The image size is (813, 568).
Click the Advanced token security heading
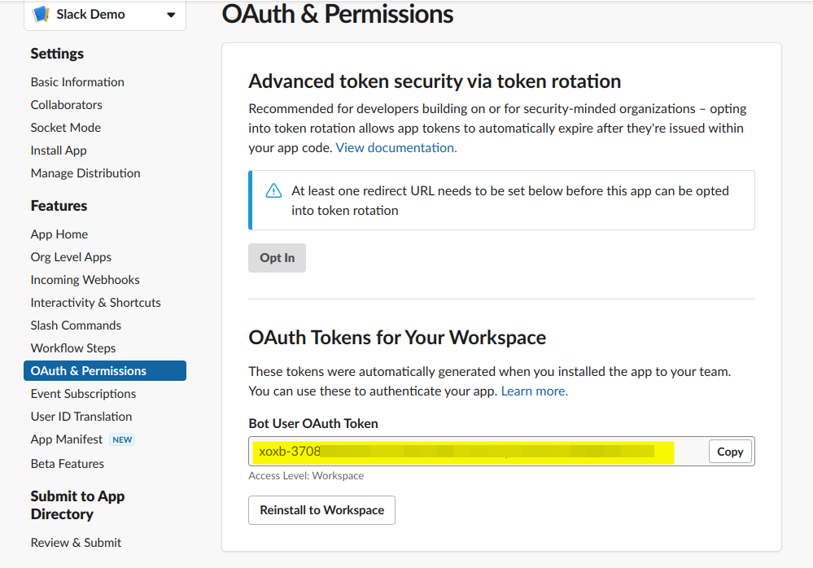(435, 81)
